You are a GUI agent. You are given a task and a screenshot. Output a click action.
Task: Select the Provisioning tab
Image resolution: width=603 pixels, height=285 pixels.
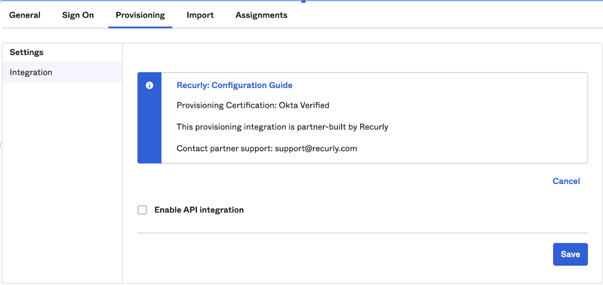pyautogui.click(x=140, y=15)
